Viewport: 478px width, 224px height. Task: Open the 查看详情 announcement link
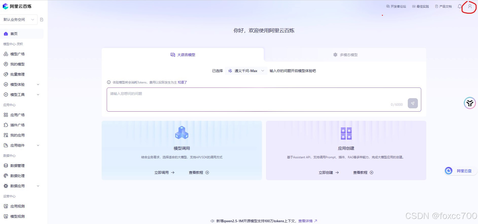point(308,221)
